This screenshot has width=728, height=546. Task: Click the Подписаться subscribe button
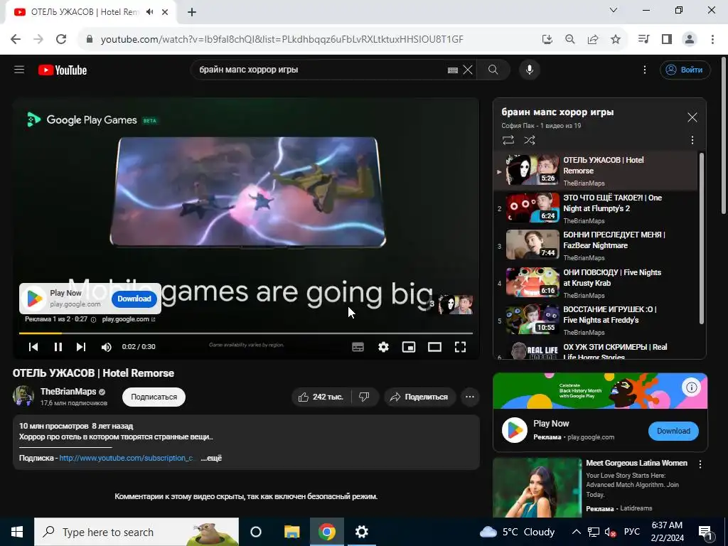click(x=154, y=397)
